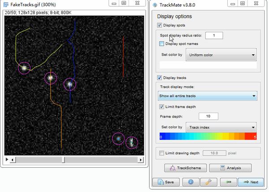Image resolution: width=269 pixels, height=192 pixels.
Task: Click the track index color gradient bar
Action: pyautogui.click(x=208, y=136)
